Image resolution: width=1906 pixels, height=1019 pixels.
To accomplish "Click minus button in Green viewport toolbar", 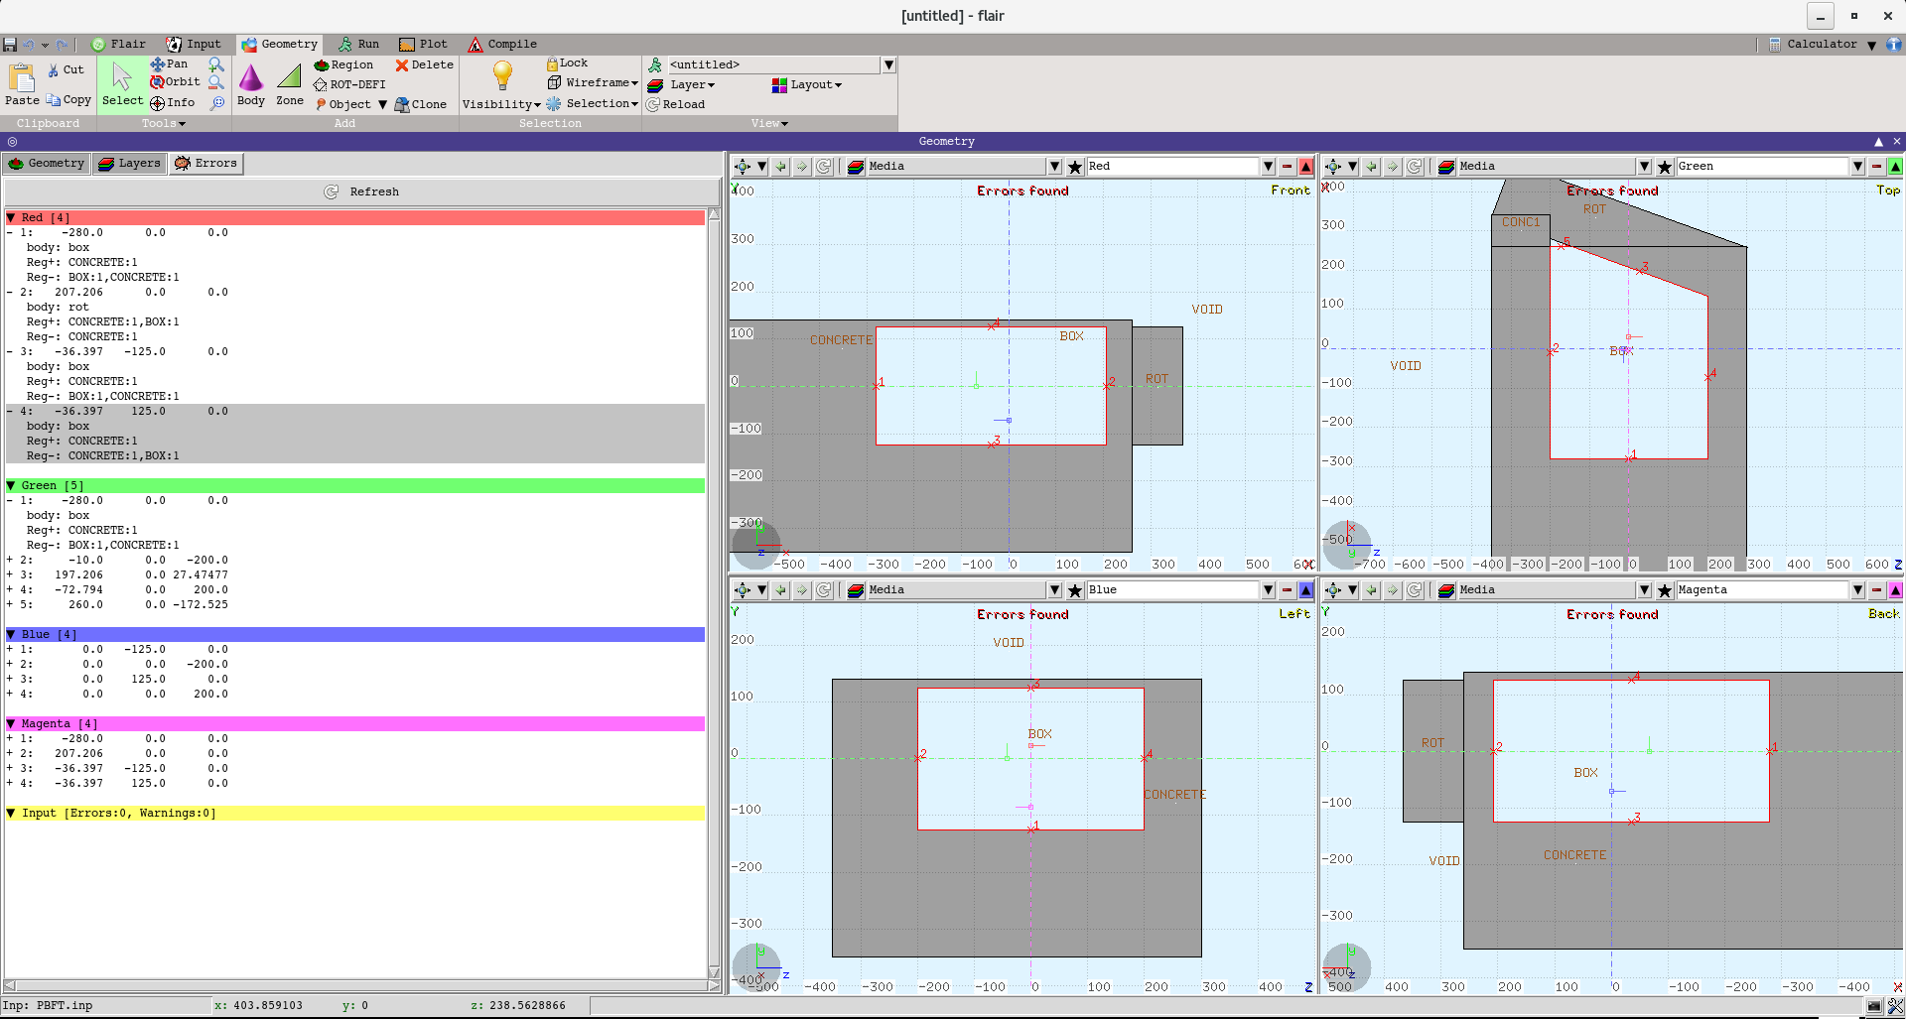I will coord(1876,167).
